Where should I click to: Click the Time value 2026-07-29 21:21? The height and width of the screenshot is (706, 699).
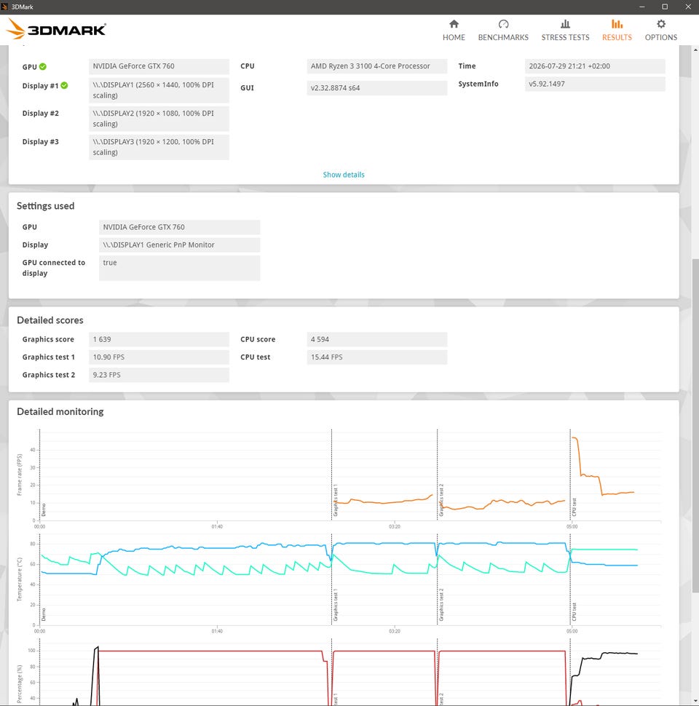click(x=595, y=66)
